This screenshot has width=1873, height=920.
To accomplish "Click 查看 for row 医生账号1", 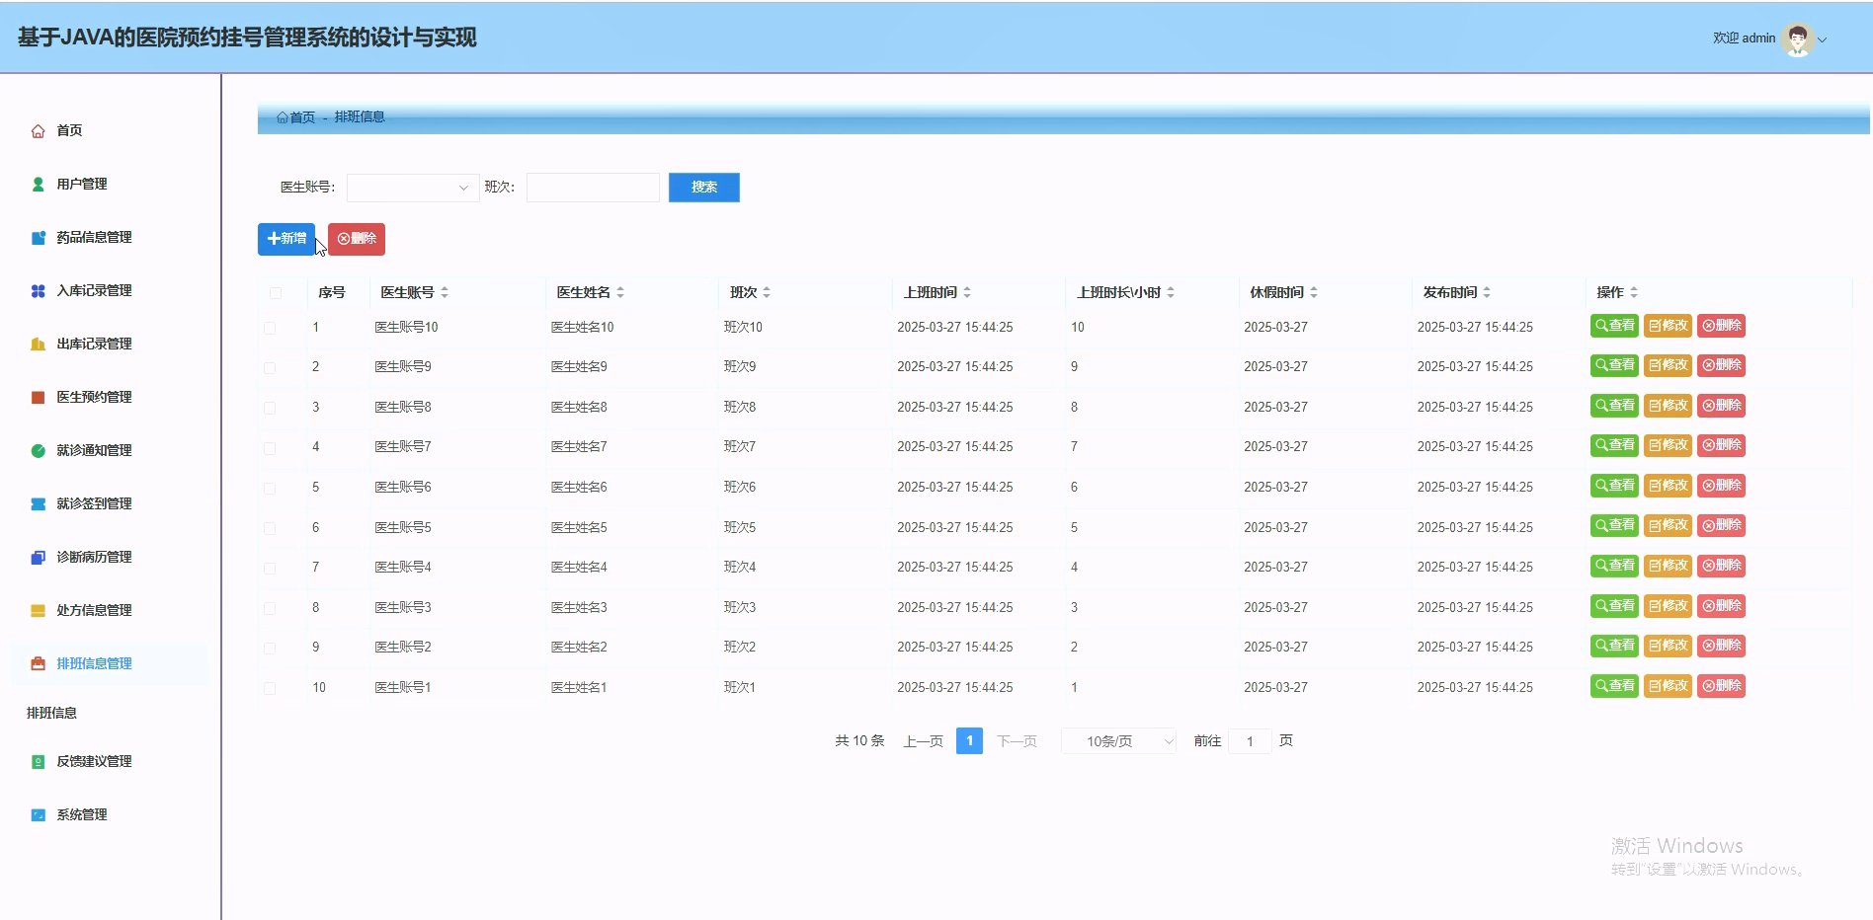I will point(1615,686).
